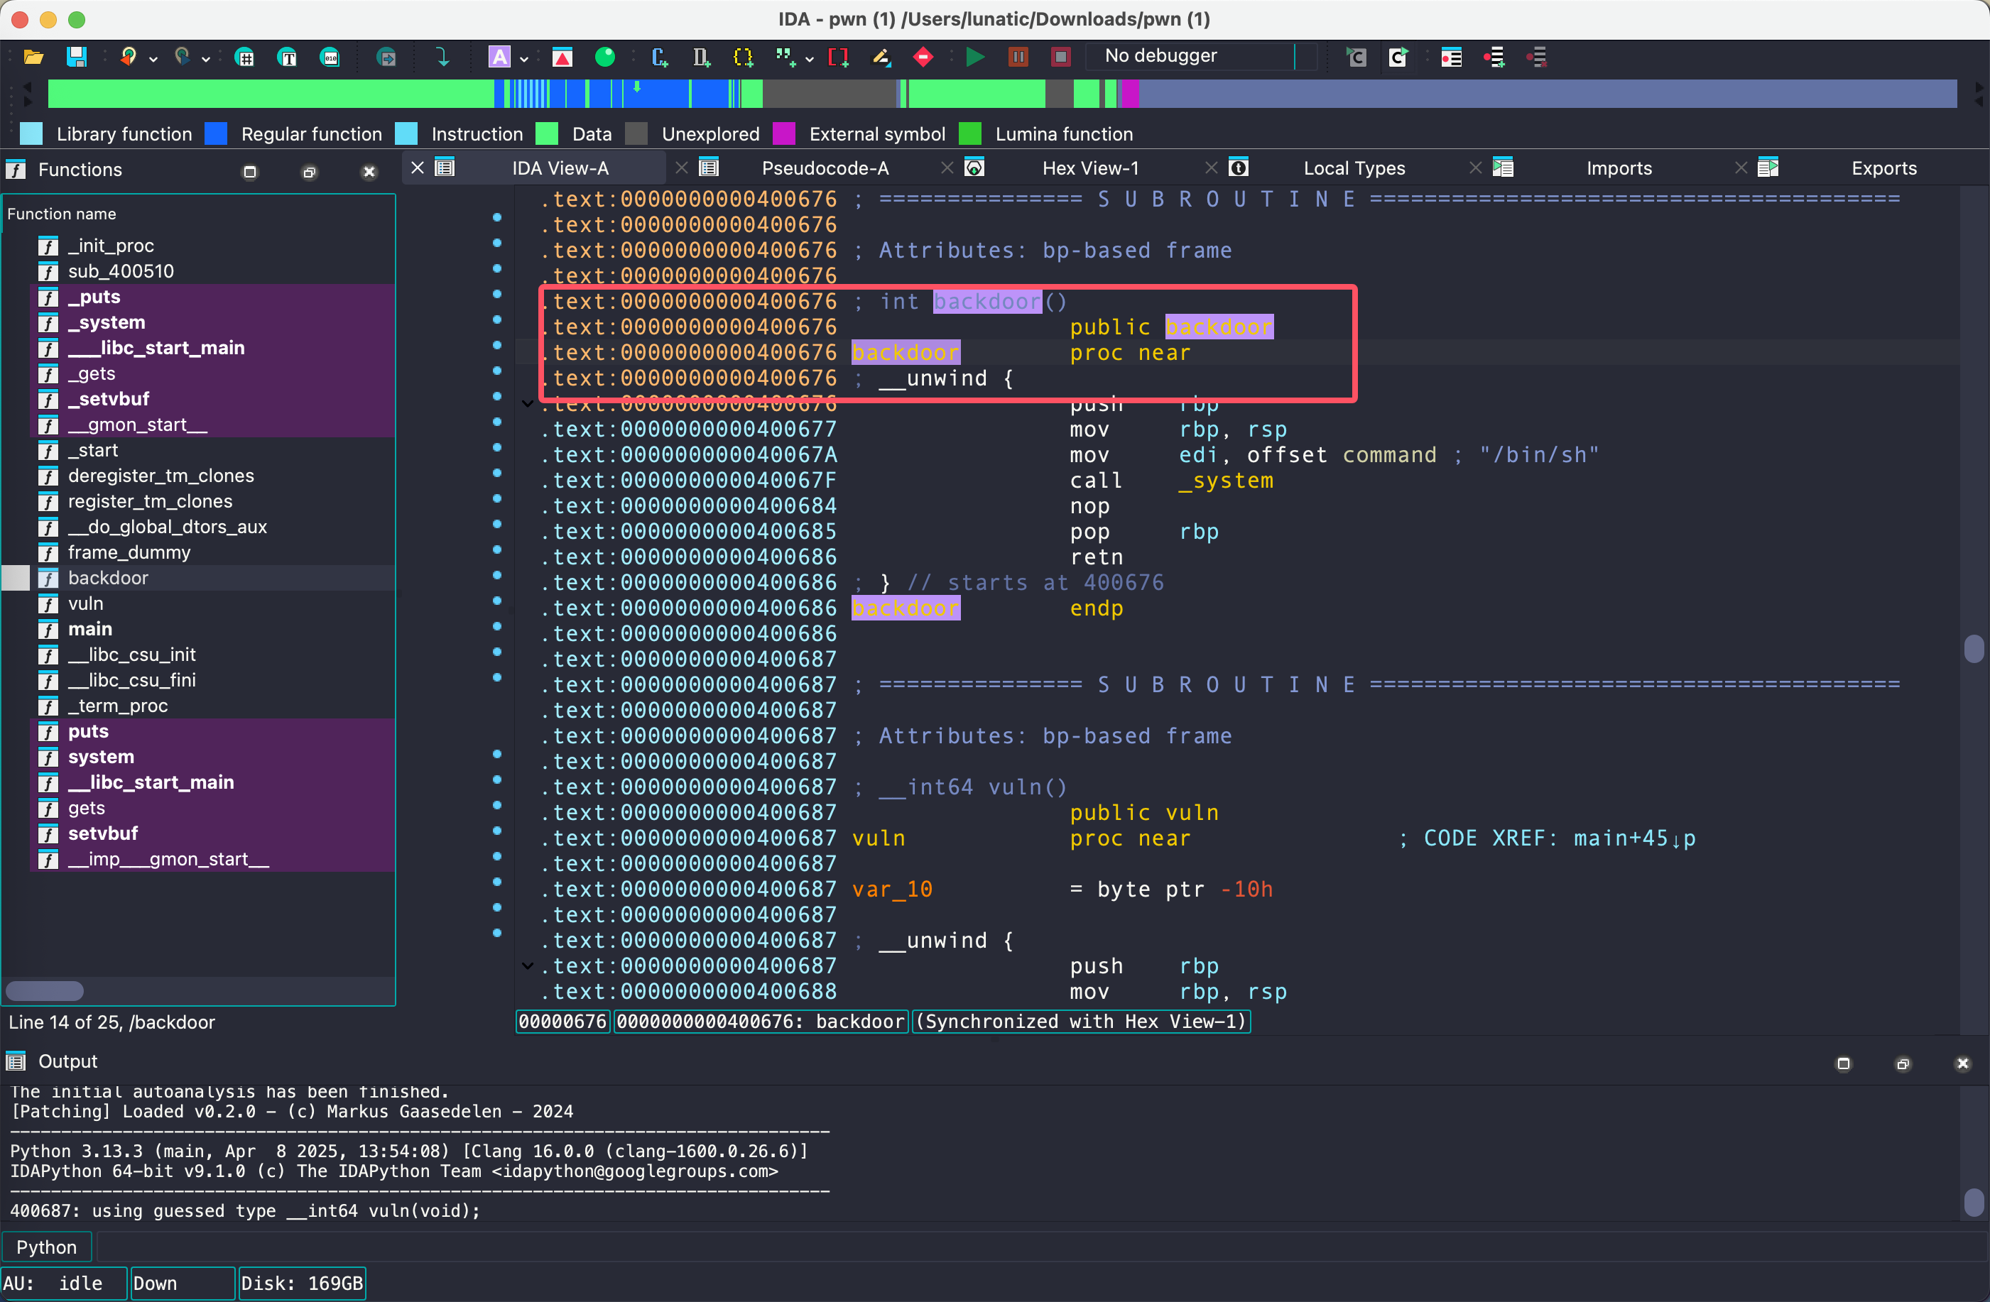Click the Python language button in Output
This screenshot has width=1990, height=1302.
point(47,1247)
